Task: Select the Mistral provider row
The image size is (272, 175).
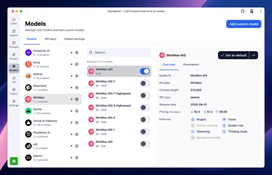Action: coord(53,76)
